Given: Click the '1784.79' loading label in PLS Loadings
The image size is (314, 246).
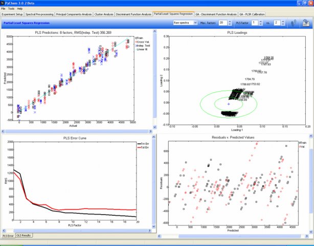Looking at the screenshot, I should pos(250,79).
